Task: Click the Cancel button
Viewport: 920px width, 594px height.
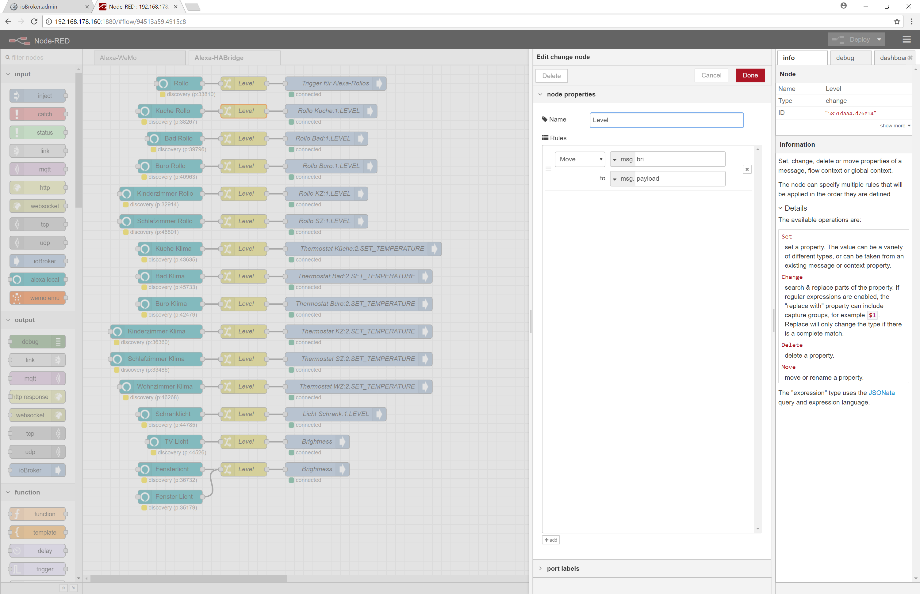Action: point(711,76)
